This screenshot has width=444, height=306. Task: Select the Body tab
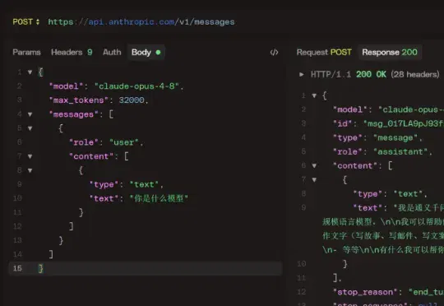tap(146, 52)
